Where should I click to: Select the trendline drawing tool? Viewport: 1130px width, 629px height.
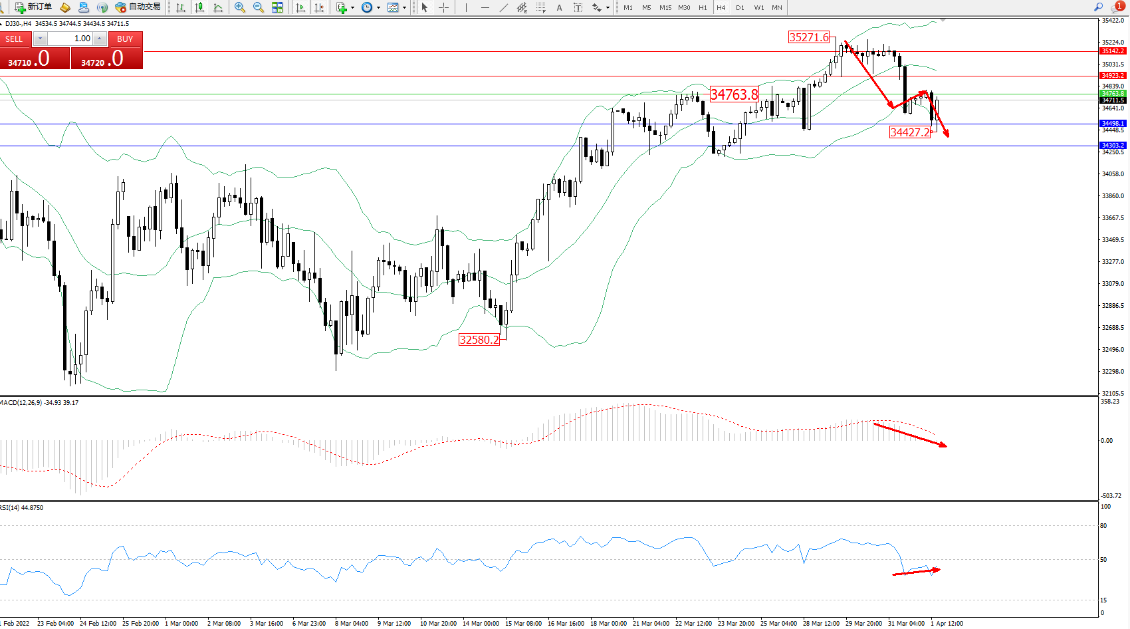coord(504,7)
